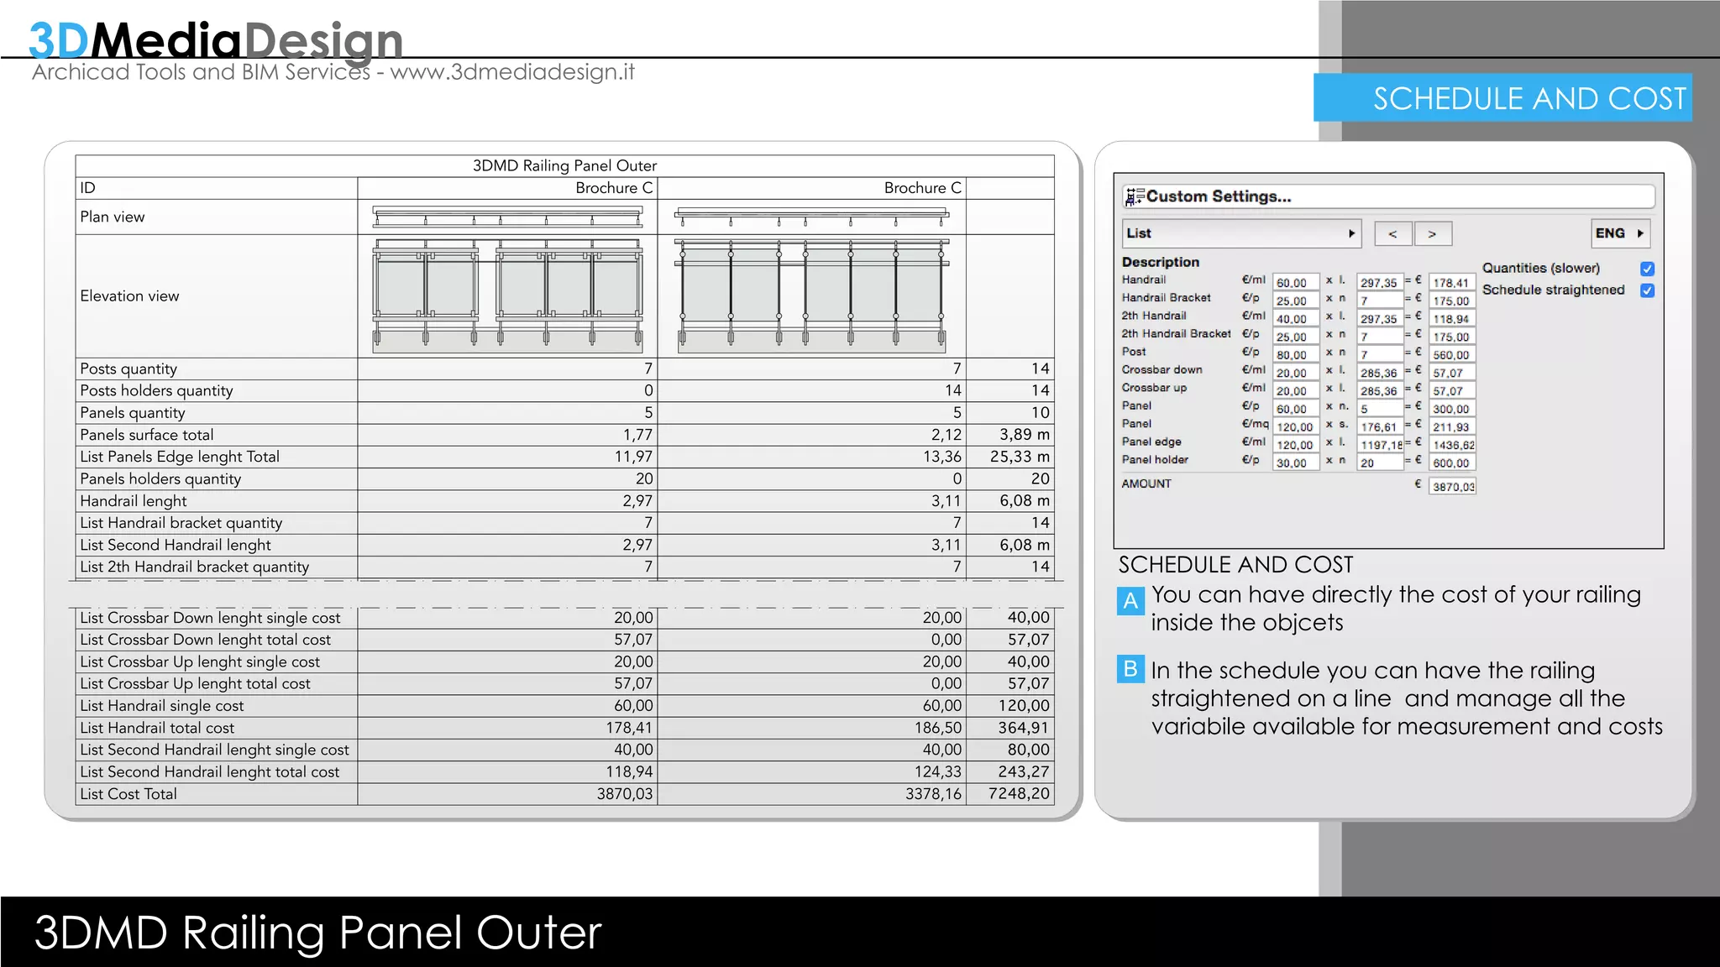The width and height of the screenshot is (1720, 967).
Task: Select the AMOUNT total field
Action: pos(1452,486)
